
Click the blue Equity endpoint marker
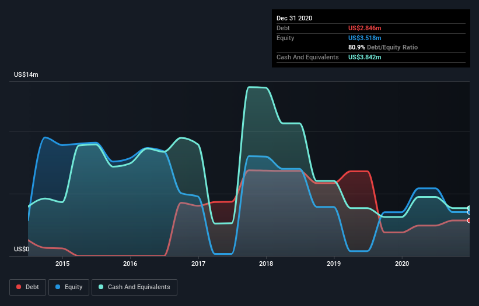coord(469,212)
